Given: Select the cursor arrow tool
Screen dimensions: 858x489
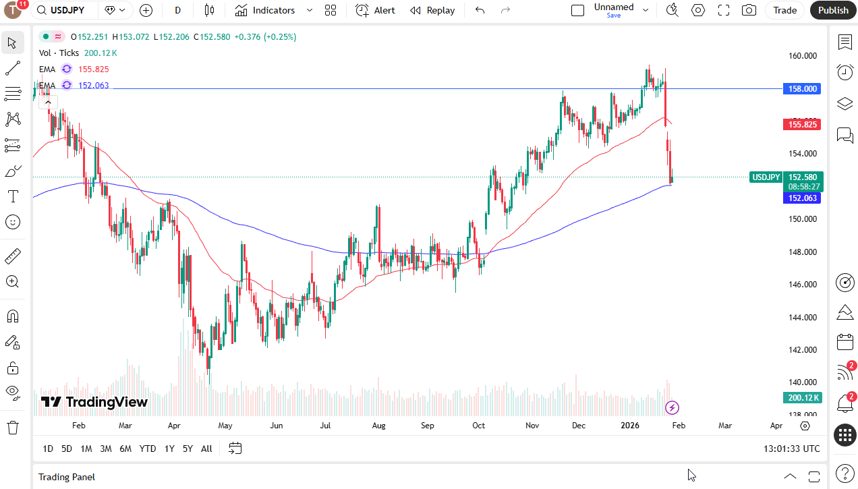Looking at the screenshot, I should pos(12,42).
